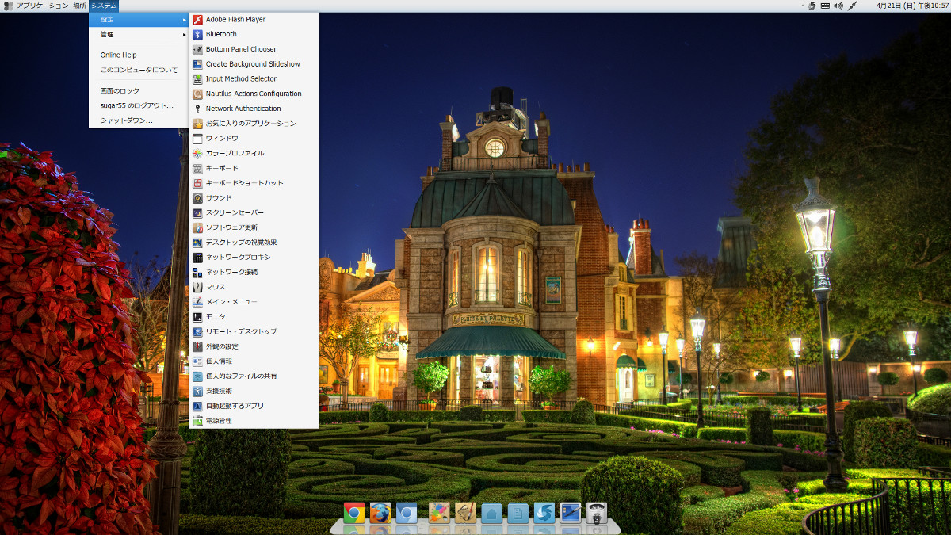Open the Documents folder in the dock
This screenshot has height=535, width=951.
(x=518, y=513)
